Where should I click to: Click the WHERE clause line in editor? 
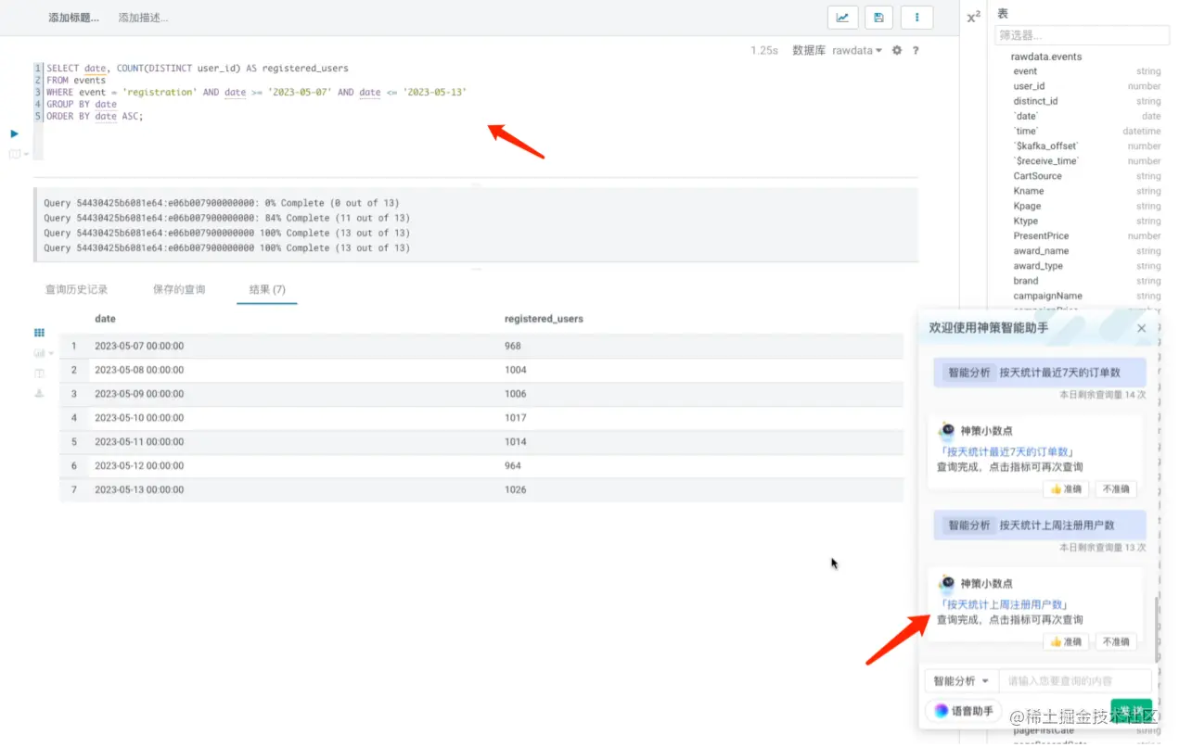click(256, 93)
